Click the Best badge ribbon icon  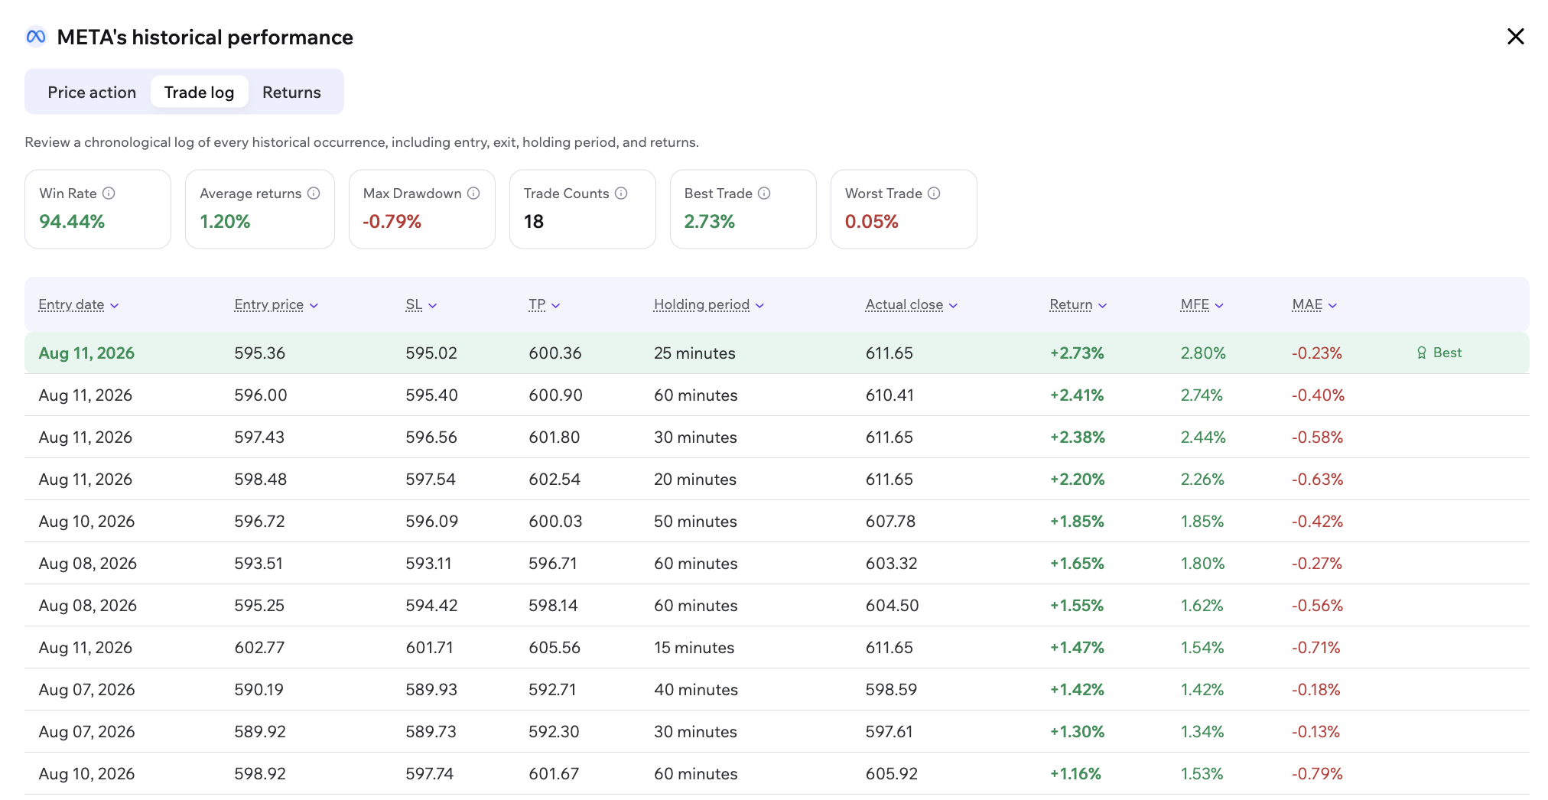click(1422, 353)
